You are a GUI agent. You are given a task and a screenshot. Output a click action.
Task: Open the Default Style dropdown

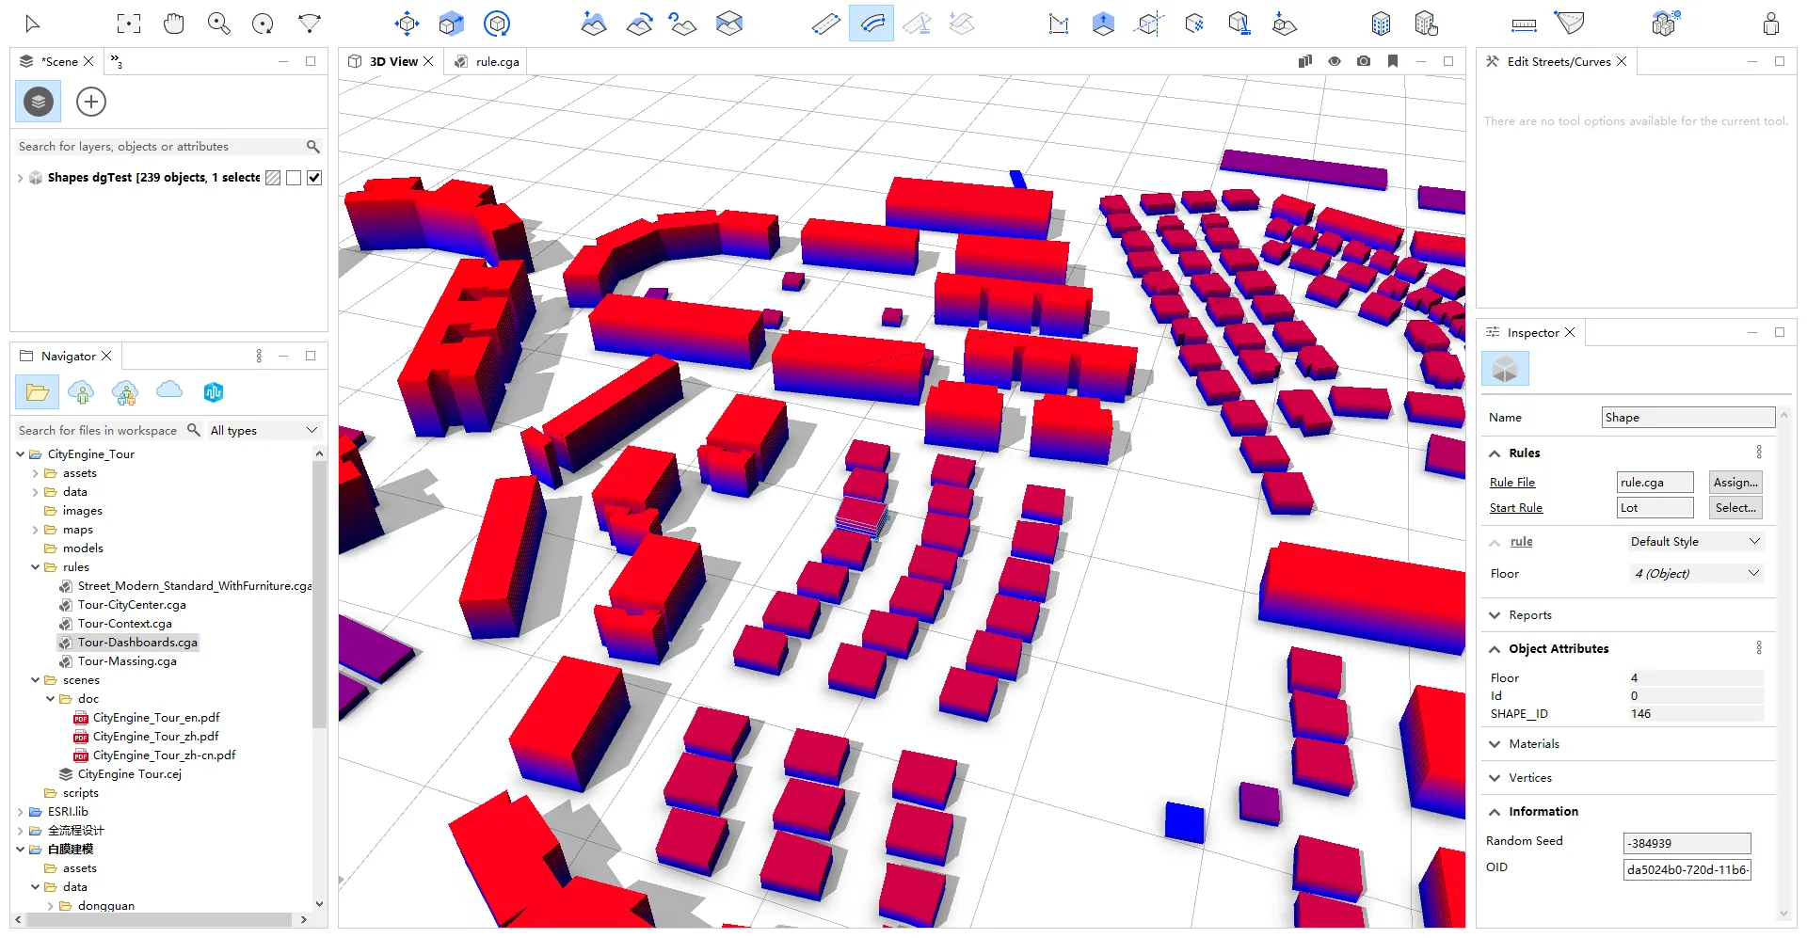point(1694,542)
